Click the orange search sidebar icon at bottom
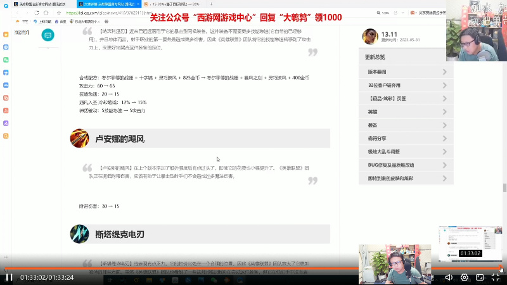The height and width of the screenshot is (285, 507). tap(6, 136)
